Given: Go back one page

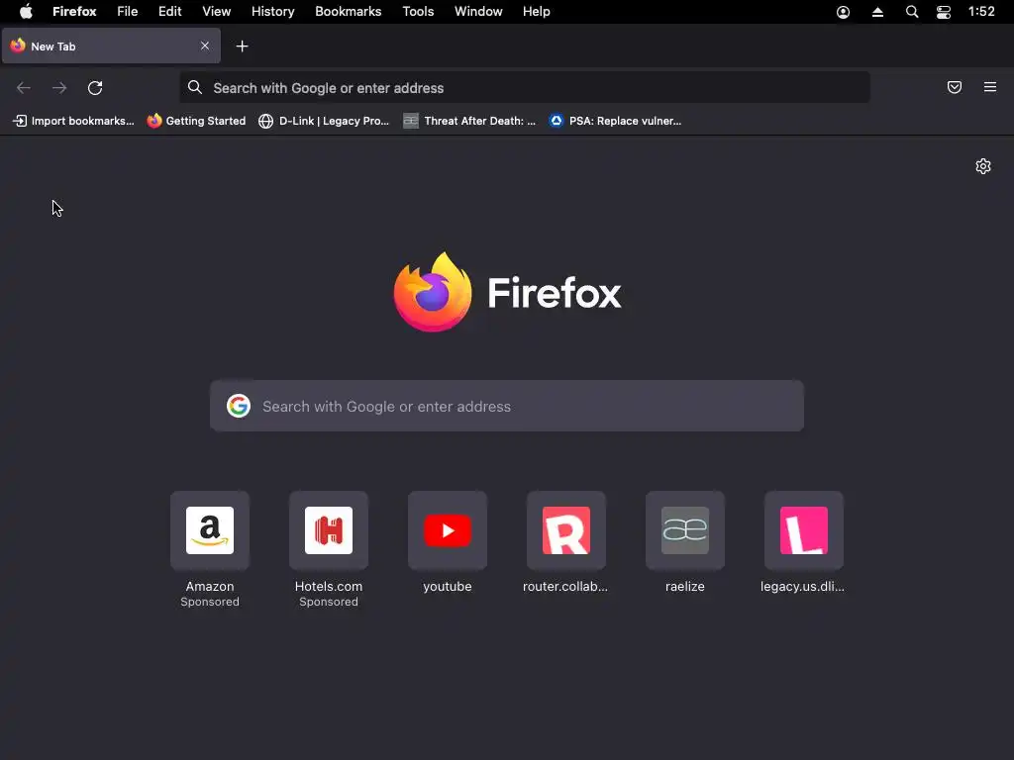Looking at the screenshot, I should pos(24,88).
